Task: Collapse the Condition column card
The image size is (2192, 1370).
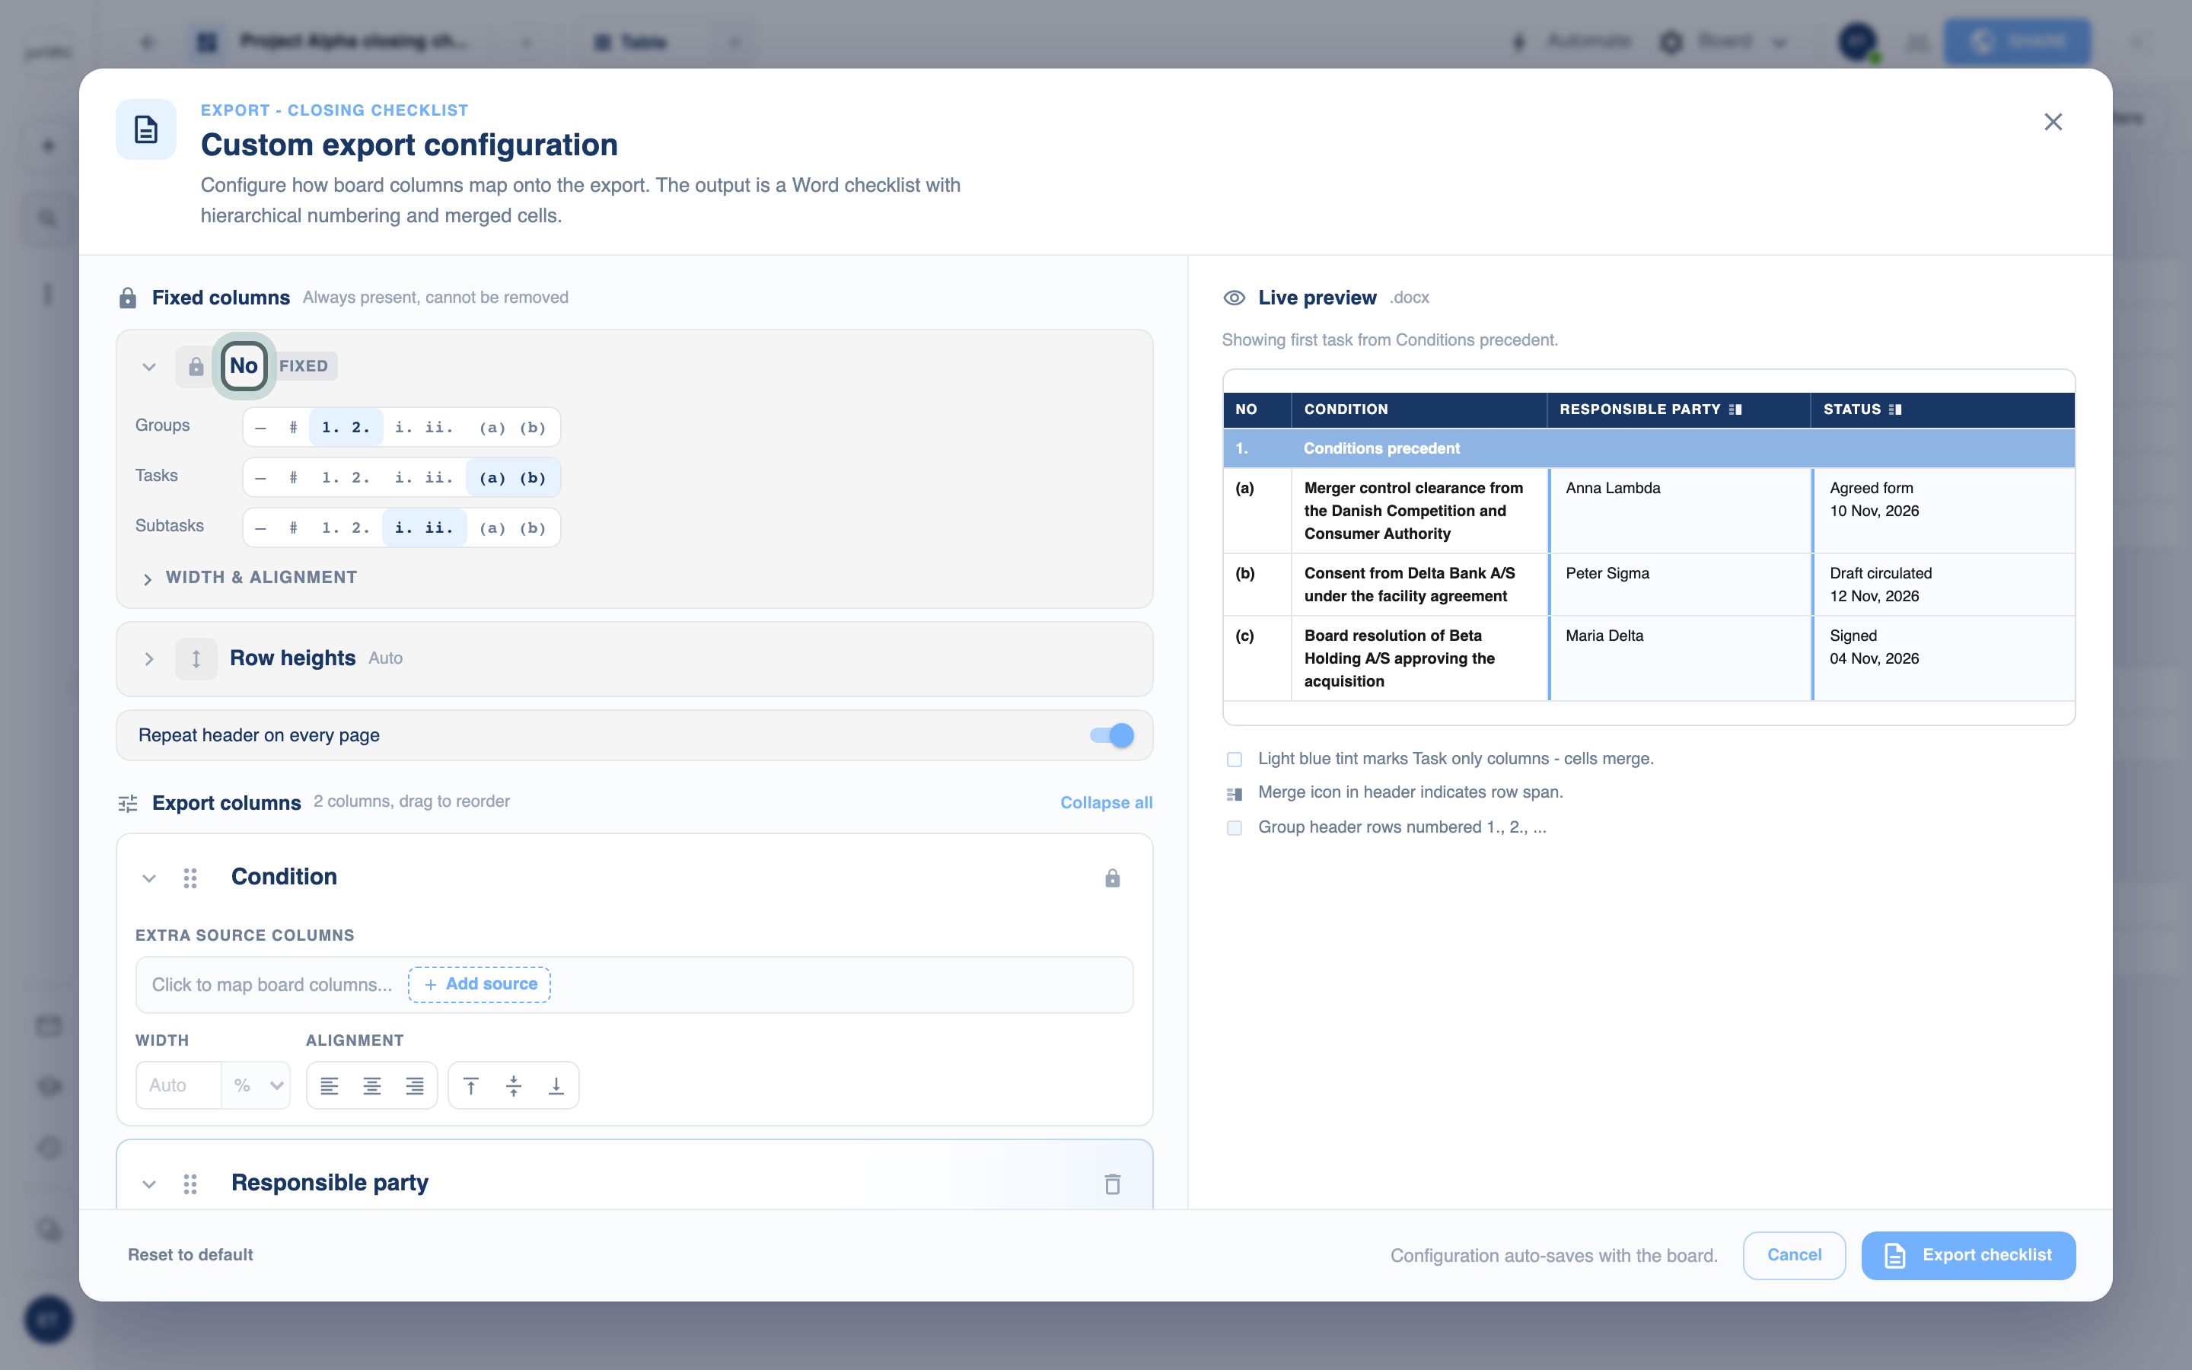Action: tap(149, 878)
